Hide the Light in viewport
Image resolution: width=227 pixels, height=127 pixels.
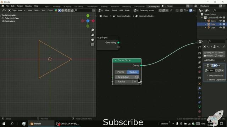(x=221, y=28)
